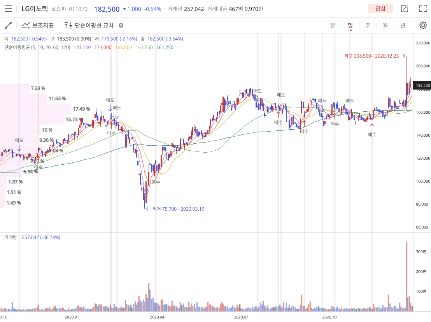Open the 보조지표 indicators menu

pos(38,25)
